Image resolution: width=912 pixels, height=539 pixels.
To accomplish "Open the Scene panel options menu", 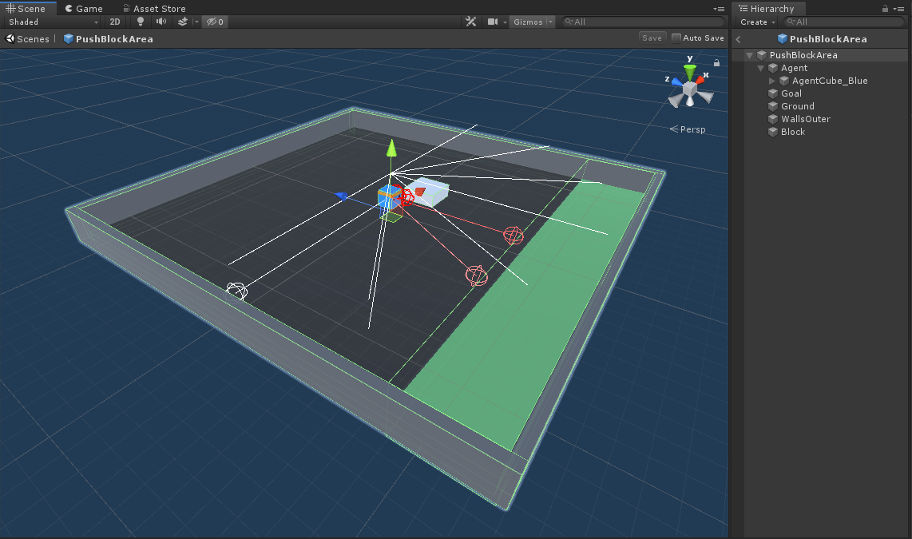I will [x=719, y=9].
